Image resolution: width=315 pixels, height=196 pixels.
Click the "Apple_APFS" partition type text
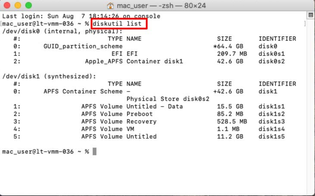pos(104,61)
